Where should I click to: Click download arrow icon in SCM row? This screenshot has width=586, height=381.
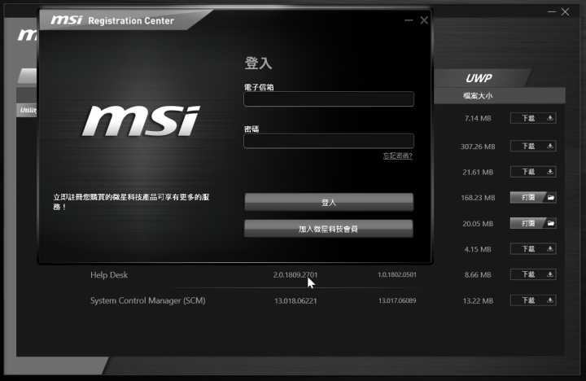point(549,300)
